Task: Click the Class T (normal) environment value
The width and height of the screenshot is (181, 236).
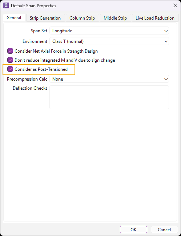Action: pyautogui.click(x=68, y=41)
